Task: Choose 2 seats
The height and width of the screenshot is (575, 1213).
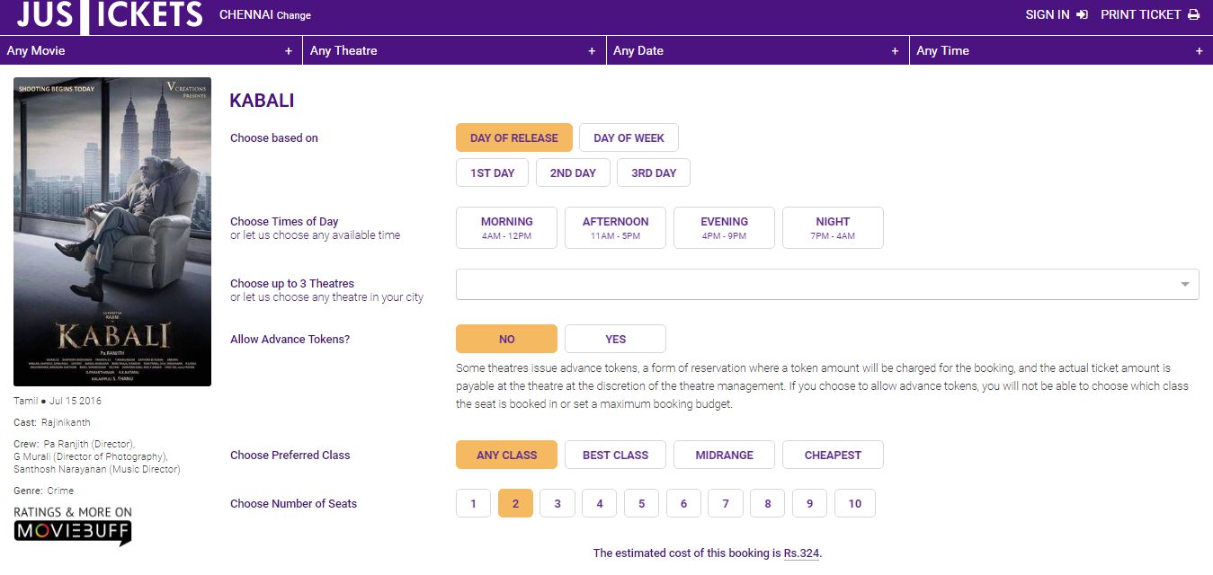Action: 515,503
